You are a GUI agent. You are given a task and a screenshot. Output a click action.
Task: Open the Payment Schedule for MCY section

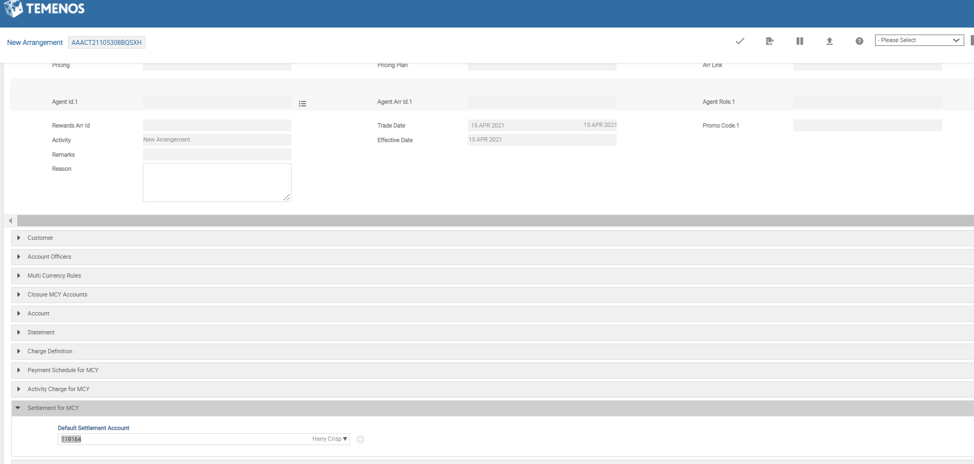(x=63, y=371)
